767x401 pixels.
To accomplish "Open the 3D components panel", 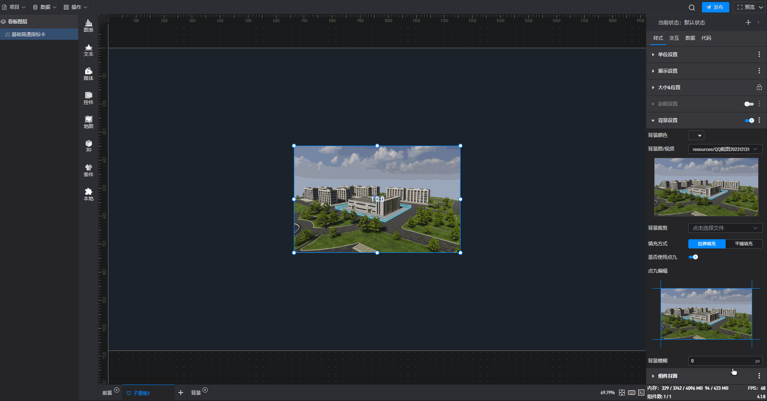I will pyautogui.click(x=88, y=146).
